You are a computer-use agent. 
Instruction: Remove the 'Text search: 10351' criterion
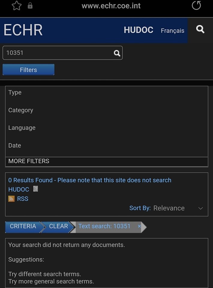[x=139, y=226]
